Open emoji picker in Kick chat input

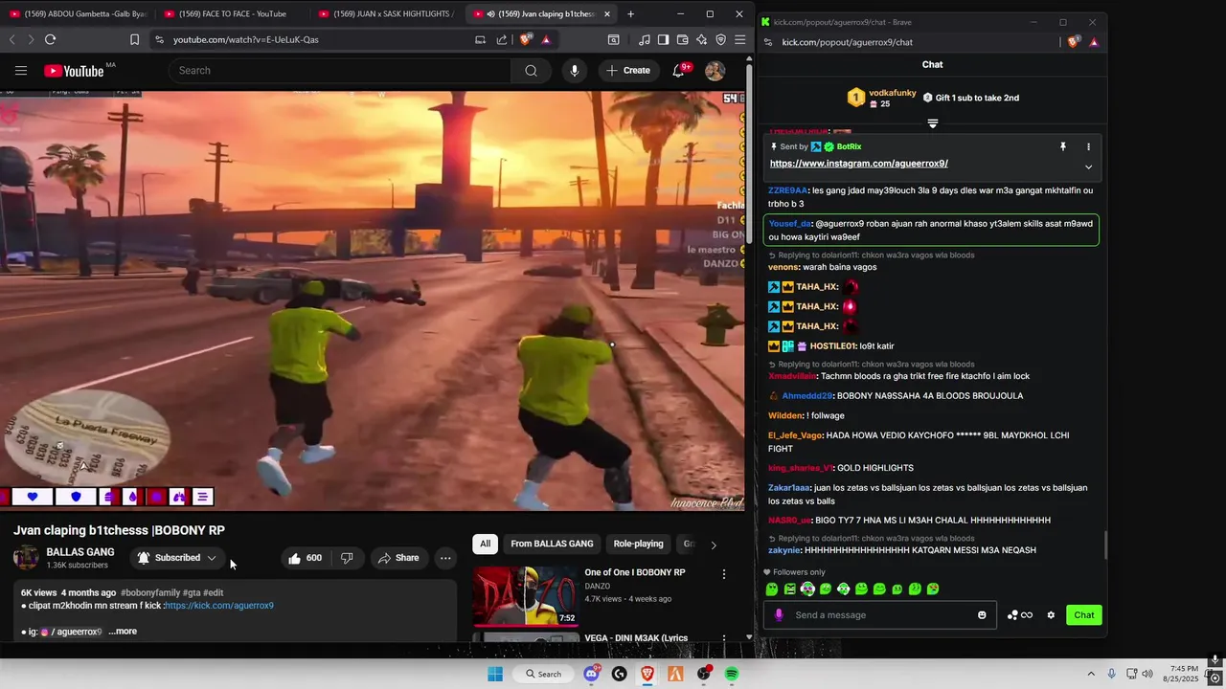[x=982, y=614]
